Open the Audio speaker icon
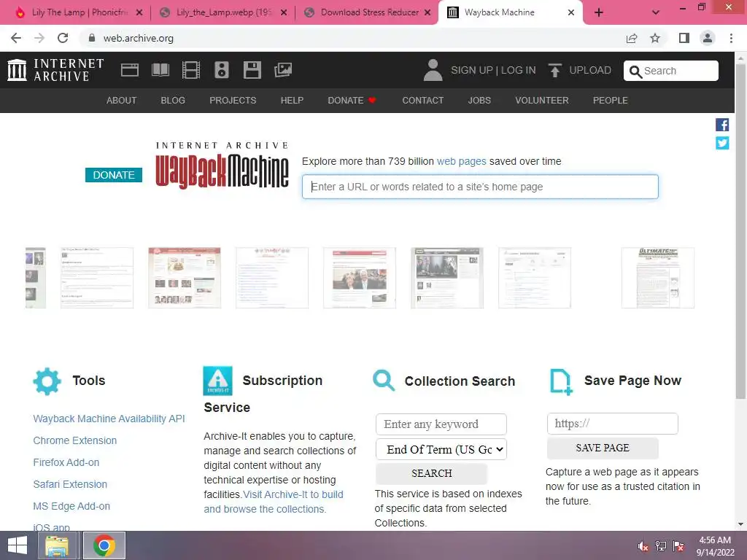 (x=222, y=70)
